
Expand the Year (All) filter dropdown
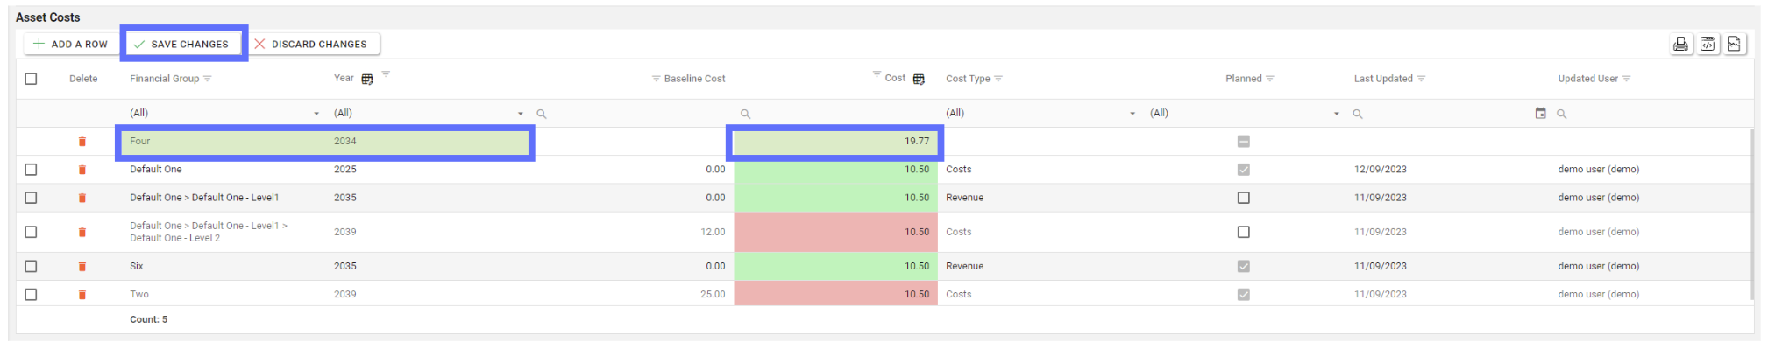pyautogui.click(x=428, y=113)
